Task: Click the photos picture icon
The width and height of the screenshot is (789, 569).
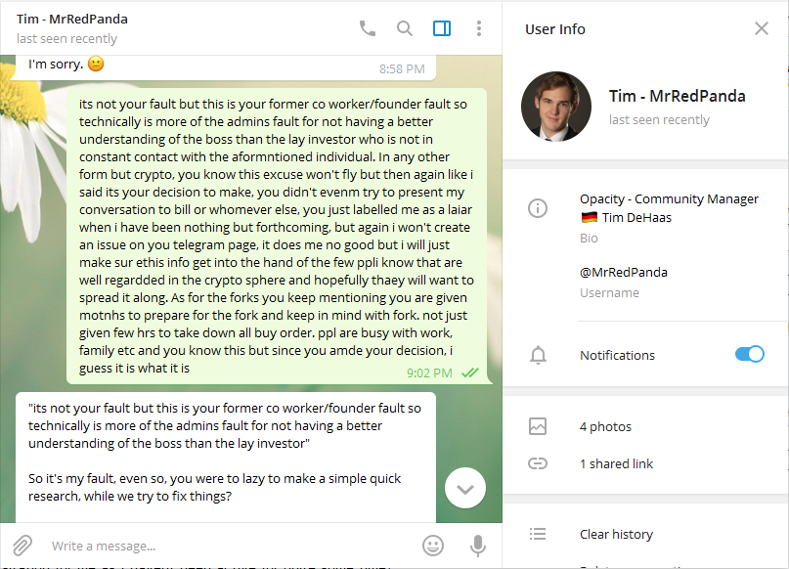Action: 538,426
